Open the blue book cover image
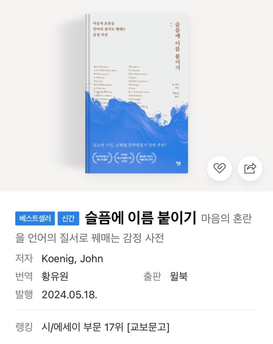This screenshot has height=344, width=273. click(x=137, y=94)
